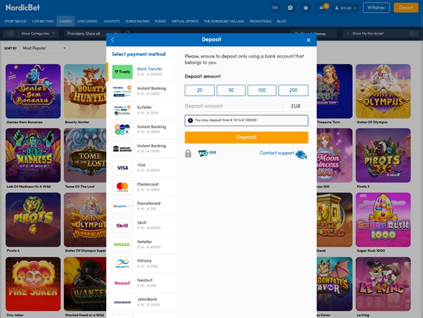Choose the 20 deposit amount preset
The height and width of the screenshot is (318, 423).
(200, 90)
